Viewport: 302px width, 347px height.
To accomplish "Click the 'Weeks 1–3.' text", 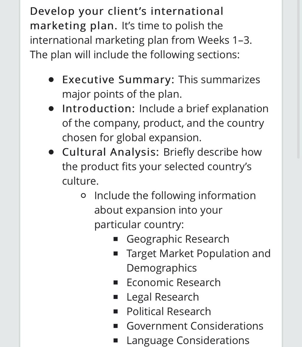I will point(225,40).
